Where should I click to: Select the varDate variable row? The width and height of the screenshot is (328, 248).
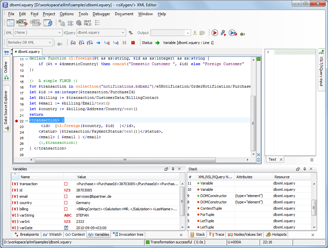[x=95, y=228]
